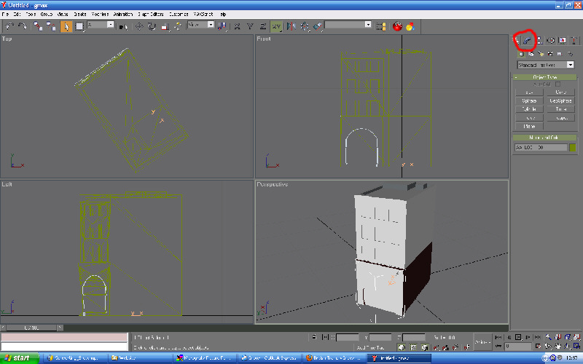Click the object name input field
The height and width of the screenshot is (364, 583).
click(541, 148)
